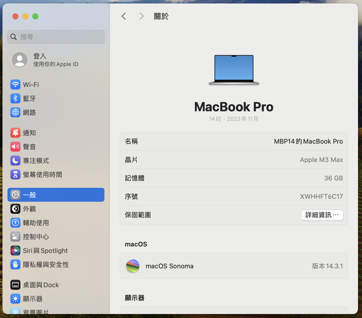The height and width of the screenshot is (318, 362).
Task: Click 登入 sign-in label
Action: click(x=40, y=56)
